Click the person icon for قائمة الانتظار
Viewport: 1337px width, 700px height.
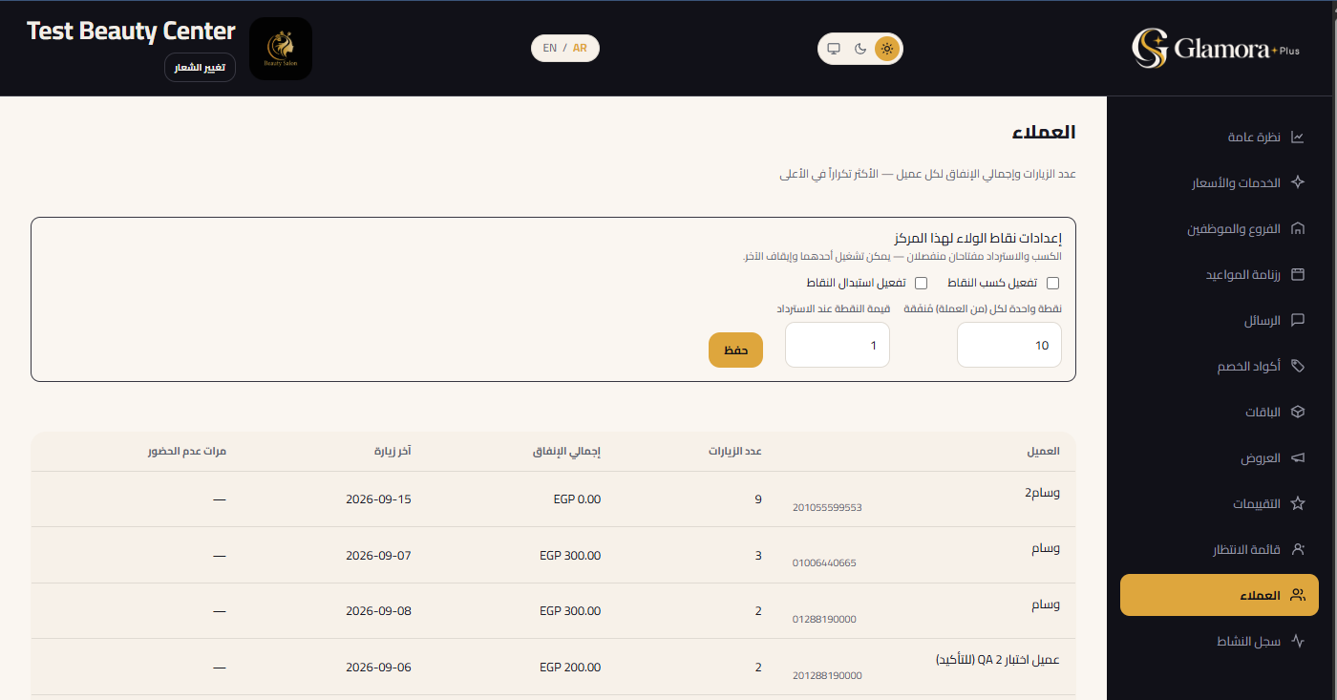coord(1297,549)
